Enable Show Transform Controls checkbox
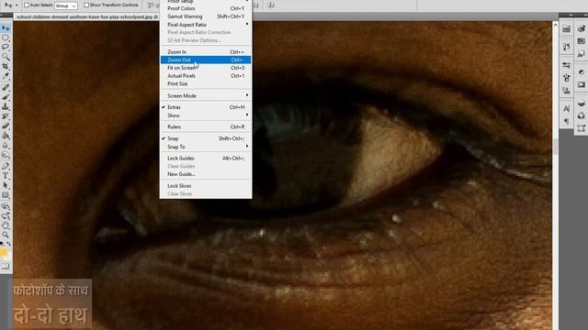Screen dimensions: 588x330 (86, 5)
